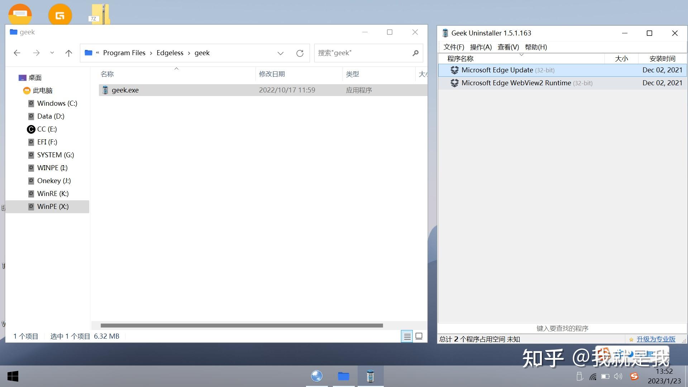Viewport: 688px width, 387px height.
Task: Select Microsoft Edge WebView2 Runtime entry
Action: 516,83
